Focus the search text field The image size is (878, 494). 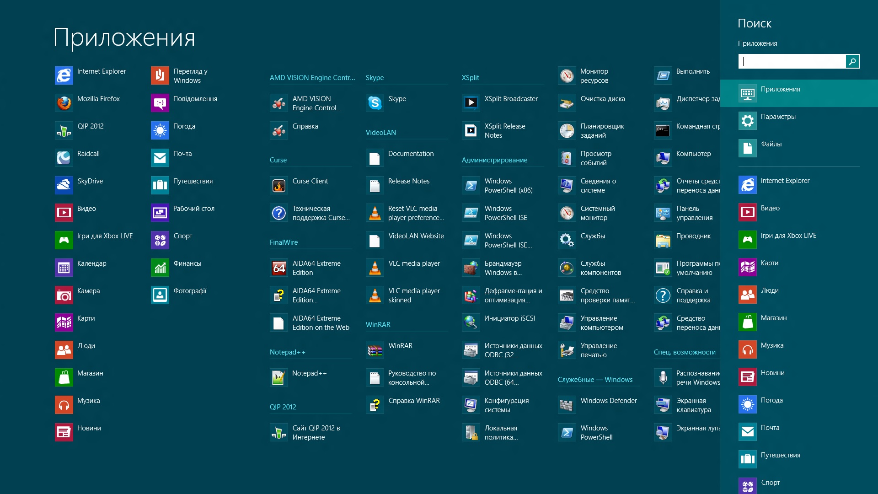[x=792, y=61]
